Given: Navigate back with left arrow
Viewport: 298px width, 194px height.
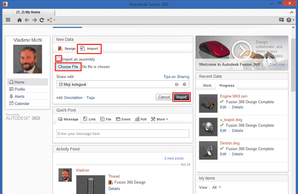Looking at the screenshot, I should tap(27, 20).
